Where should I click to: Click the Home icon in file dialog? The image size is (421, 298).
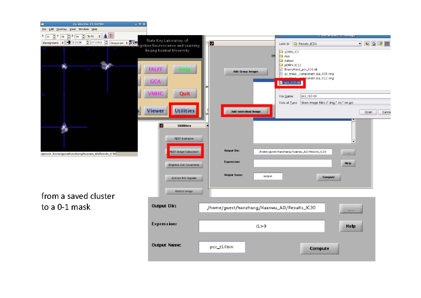[x=374, y=44]
